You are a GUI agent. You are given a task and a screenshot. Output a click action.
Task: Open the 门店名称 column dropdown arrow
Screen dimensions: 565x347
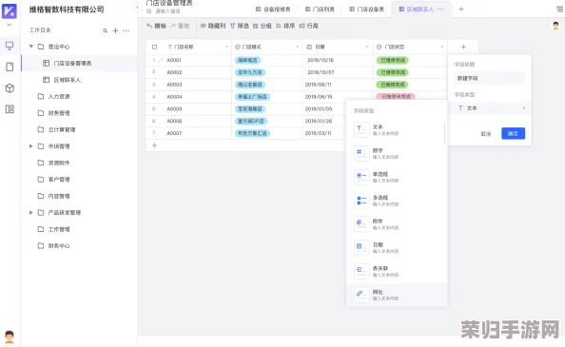(x=226, y=47)
